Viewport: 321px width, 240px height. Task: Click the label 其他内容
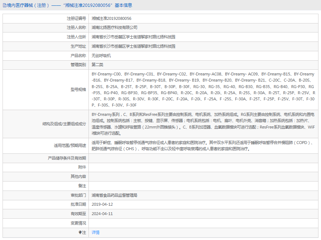tap(78, 176)
